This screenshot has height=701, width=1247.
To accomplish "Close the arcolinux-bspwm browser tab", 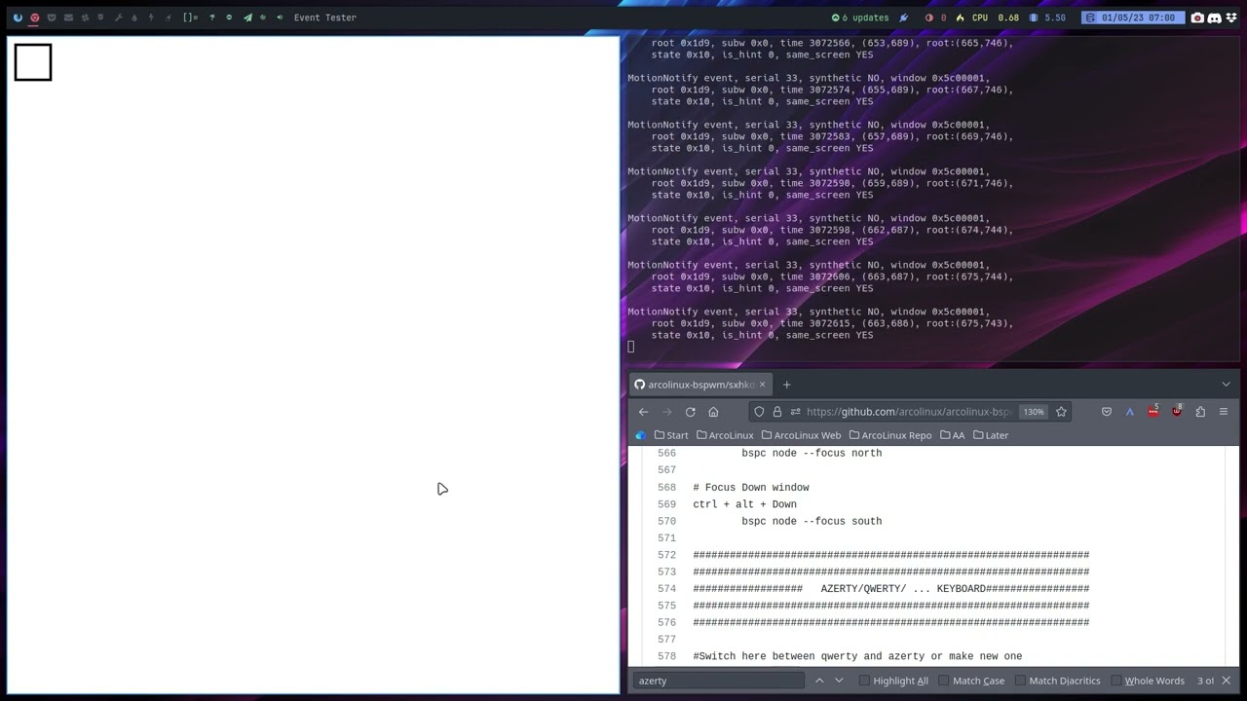I will pyautogui.click(x=762, y=385).
